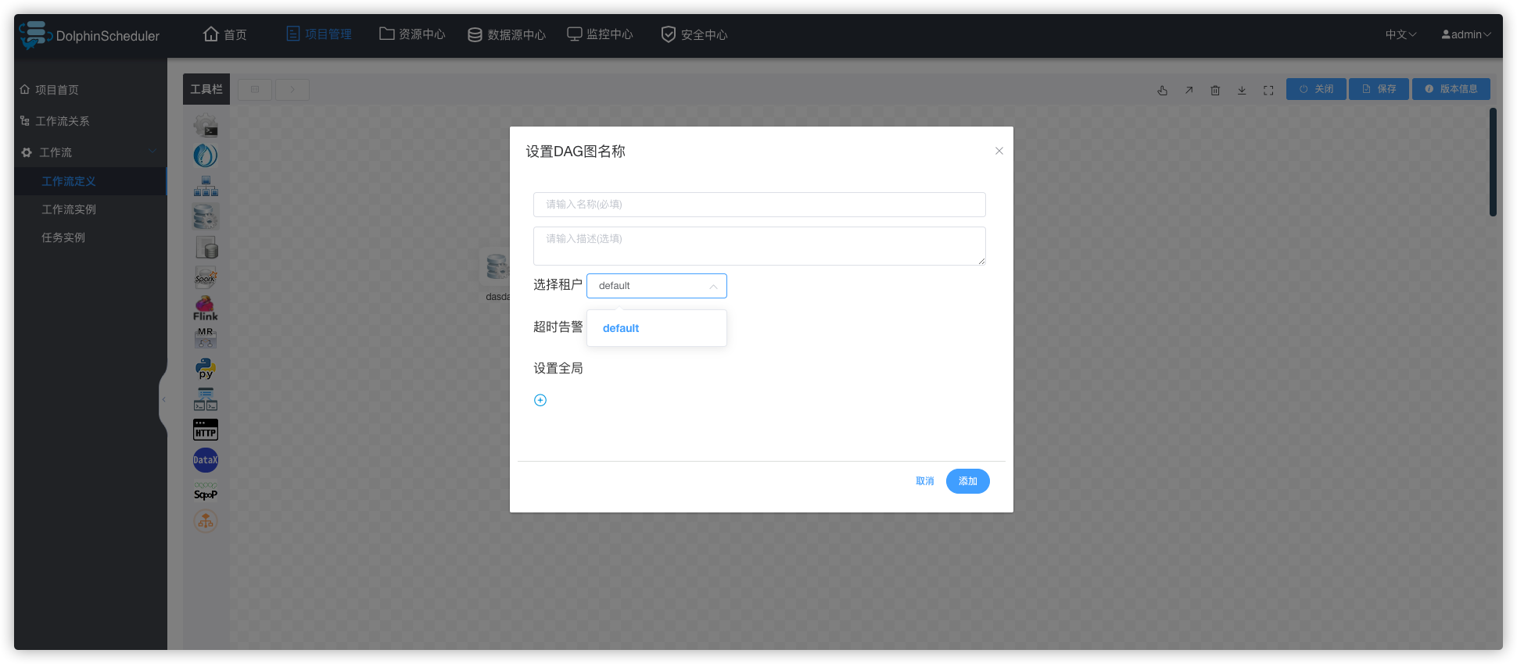Select the Flink task node icon
This screenshot has width=1517, height=664.
[206, 308]
